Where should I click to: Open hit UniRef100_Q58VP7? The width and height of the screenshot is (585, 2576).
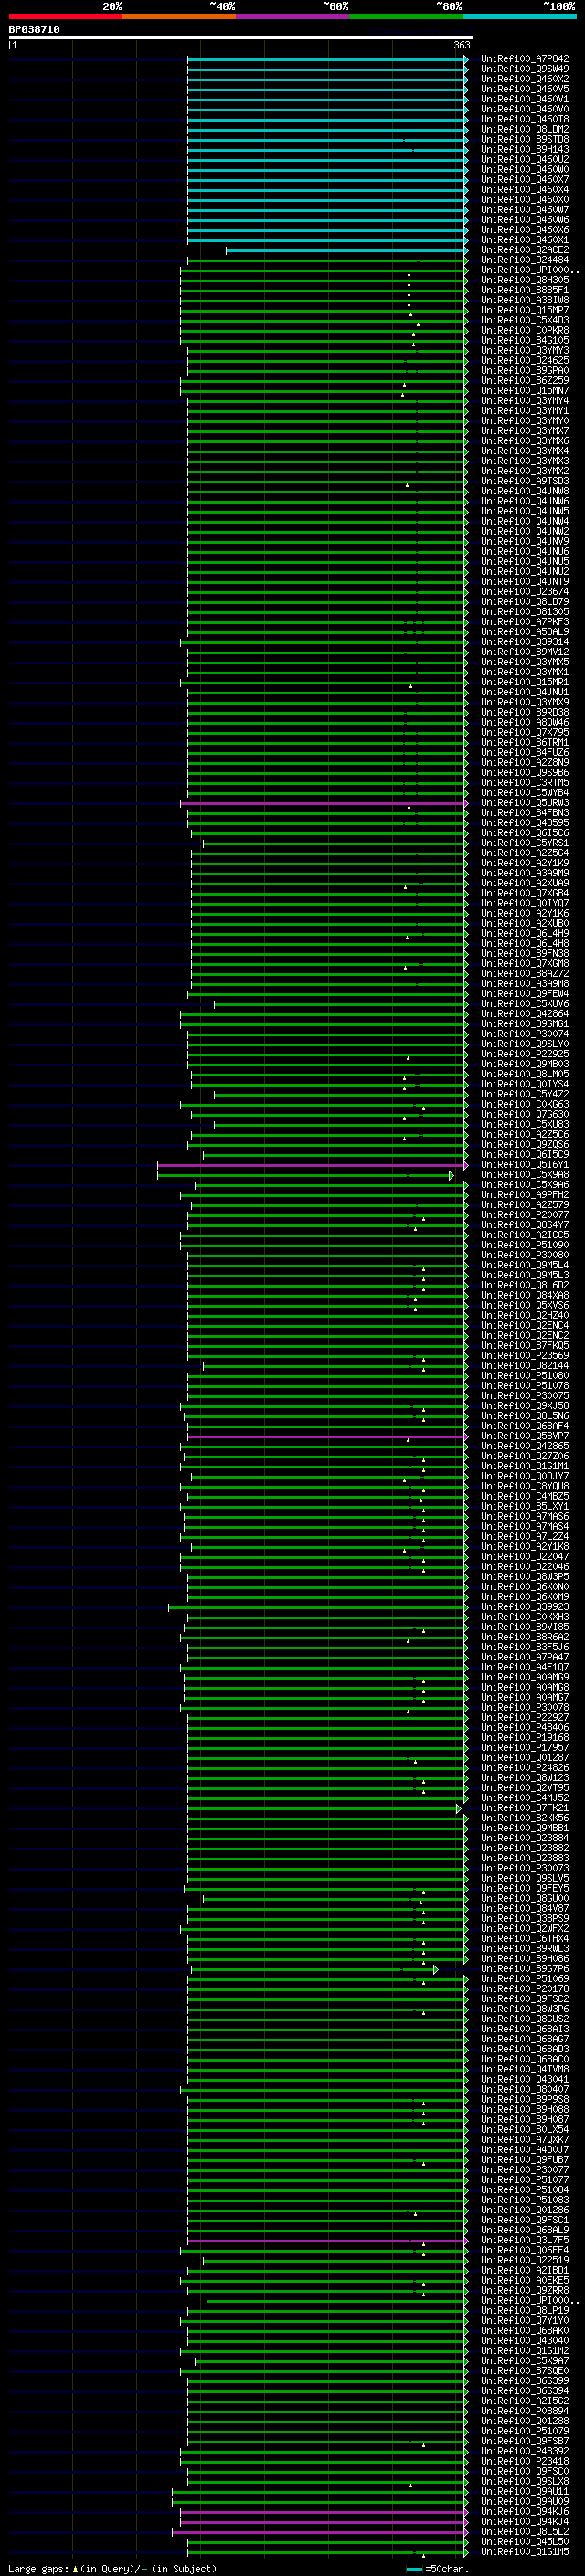[x=525, y=1436]
